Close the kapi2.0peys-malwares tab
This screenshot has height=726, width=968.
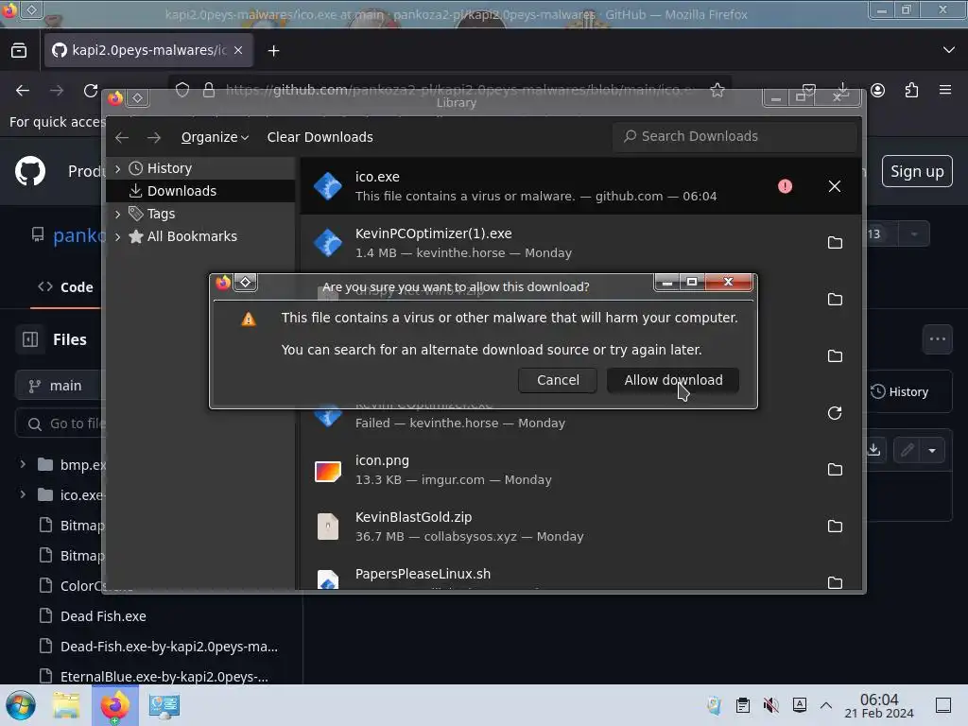click(238, 50)
